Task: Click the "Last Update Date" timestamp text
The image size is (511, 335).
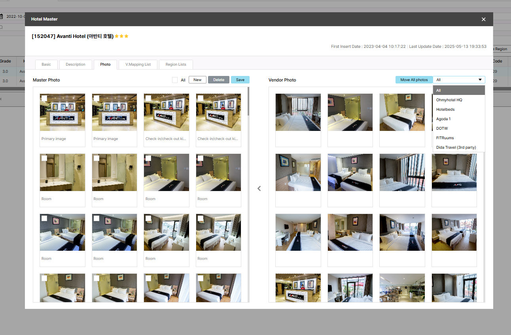Action: tap(448, 47)
